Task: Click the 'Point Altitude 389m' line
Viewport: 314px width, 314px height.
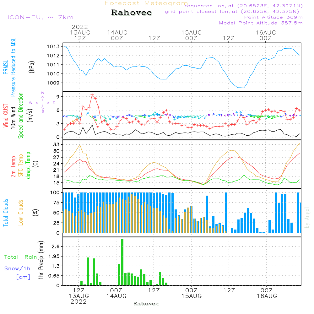Action: [x=273, y=17]
